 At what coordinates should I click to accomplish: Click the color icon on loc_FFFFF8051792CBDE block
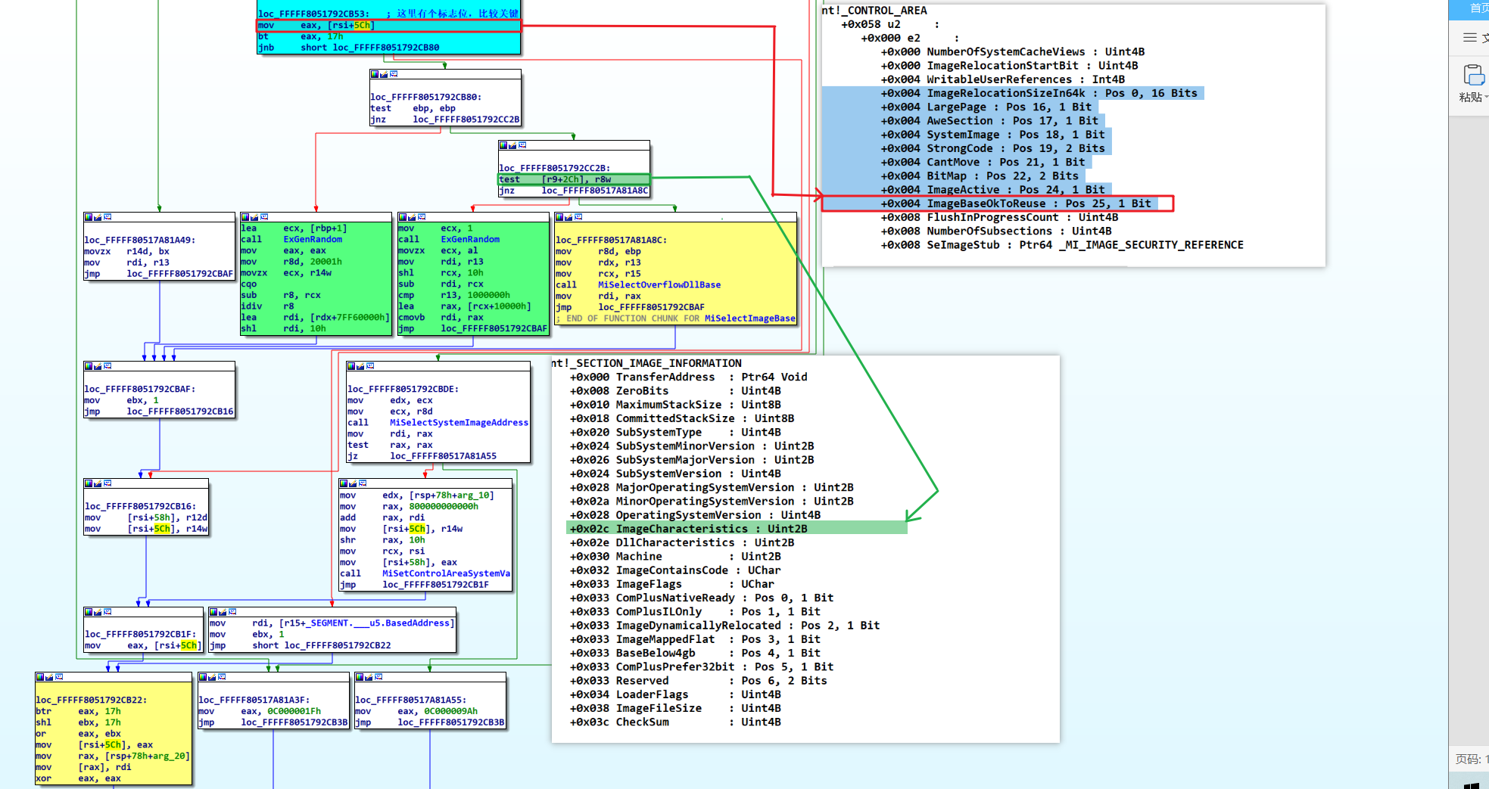[350, 366]
